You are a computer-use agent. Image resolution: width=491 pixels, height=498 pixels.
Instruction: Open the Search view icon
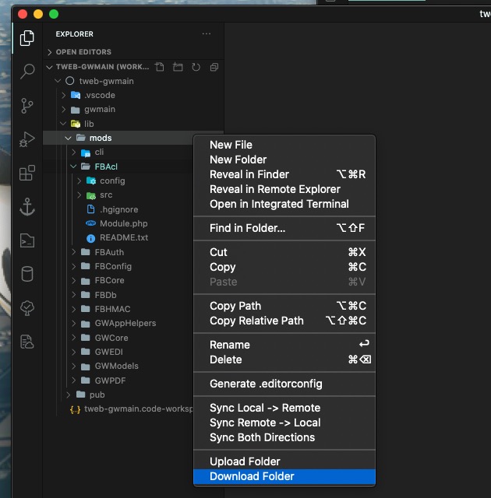tap(27, 72)
